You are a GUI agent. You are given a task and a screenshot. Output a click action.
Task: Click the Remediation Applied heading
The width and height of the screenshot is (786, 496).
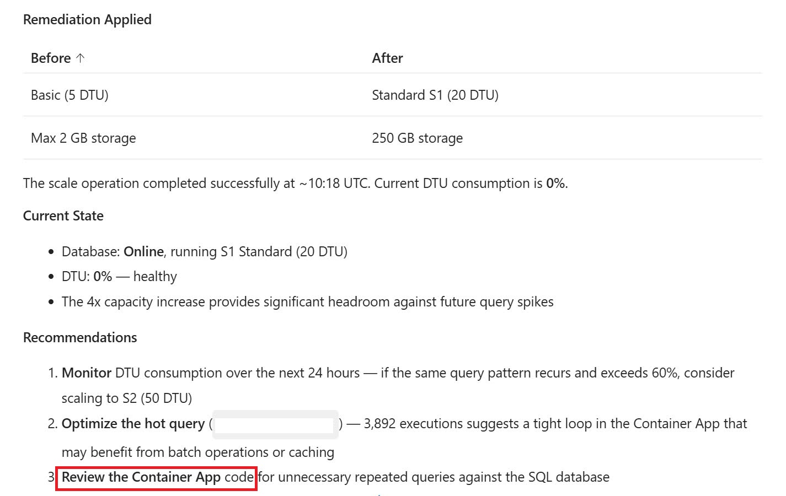coord(87,19)
